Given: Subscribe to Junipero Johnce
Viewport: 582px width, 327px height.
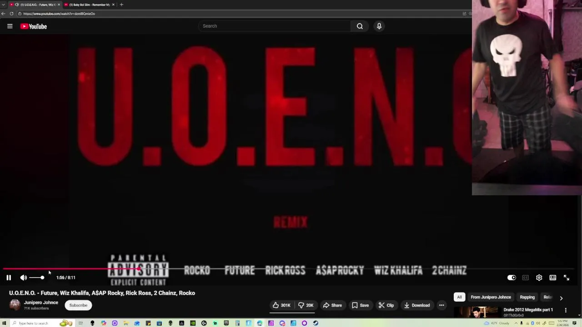Looking at the screenshot, I should [78, 305].
